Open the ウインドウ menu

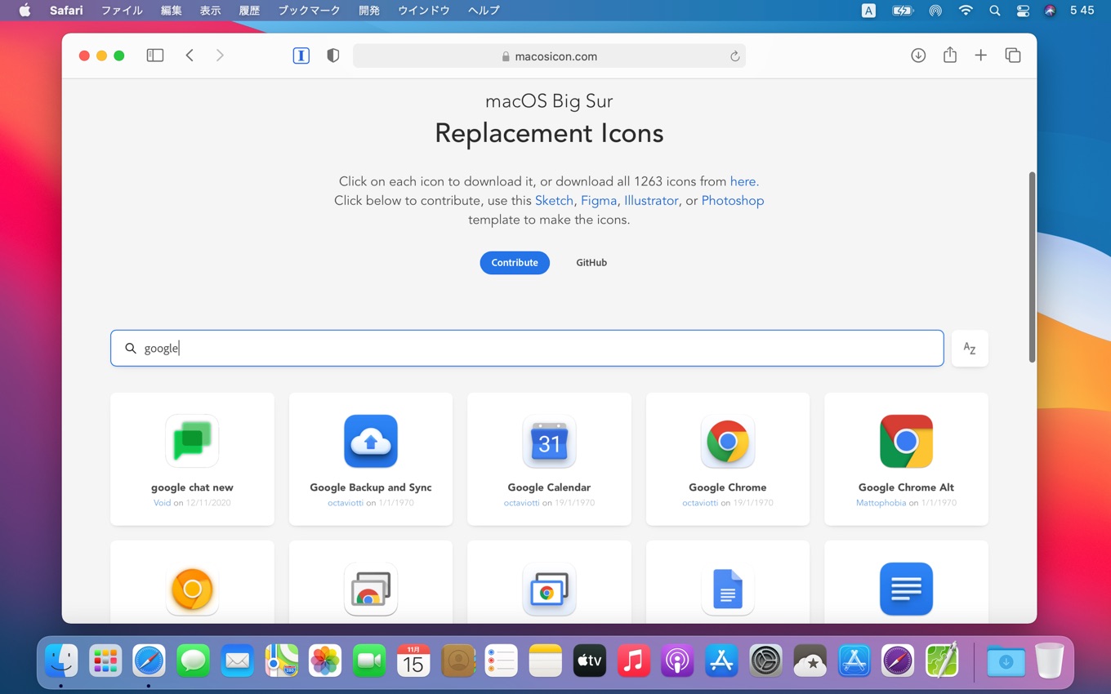point(424,11)
